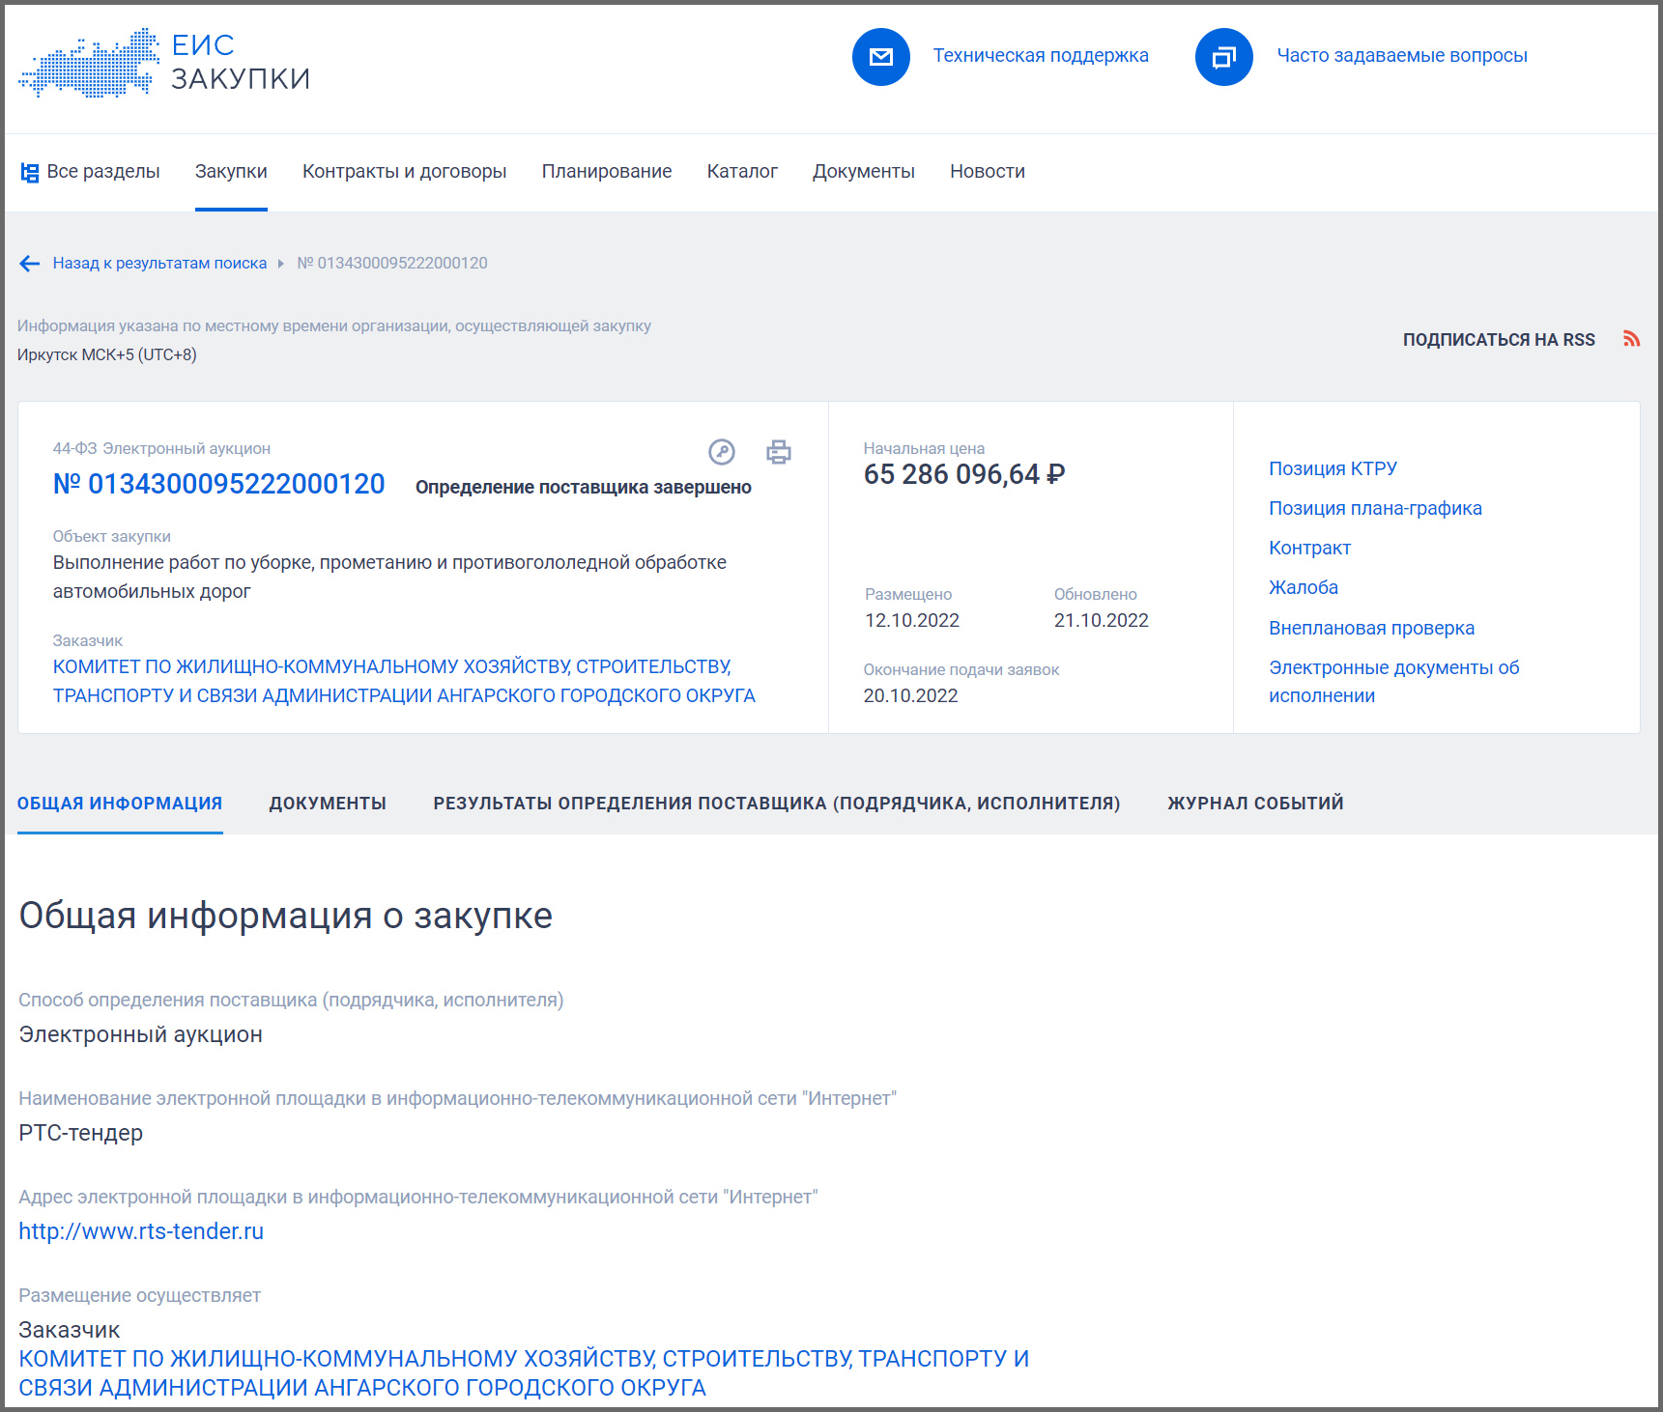Open КОМИТЕТ link under Размещение осуществляет

tap(524, 1373)
